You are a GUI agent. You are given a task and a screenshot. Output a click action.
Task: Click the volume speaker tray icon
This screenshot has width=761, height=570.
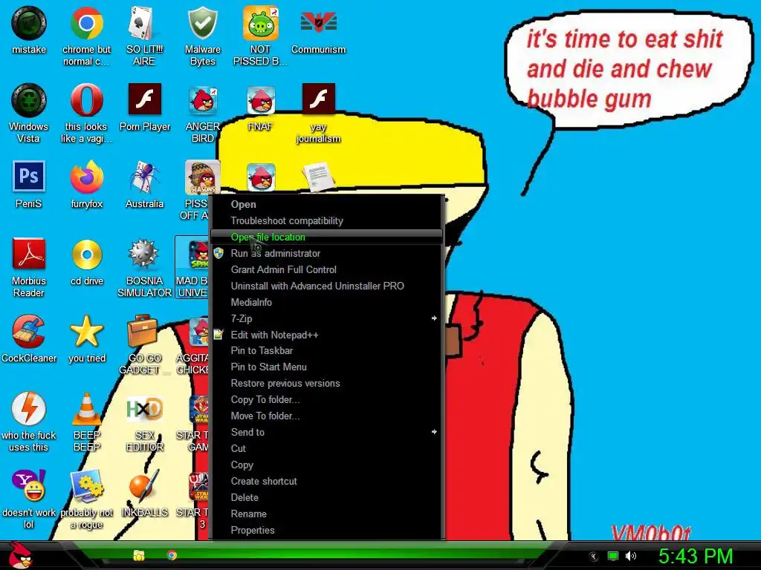click(631, 556)
